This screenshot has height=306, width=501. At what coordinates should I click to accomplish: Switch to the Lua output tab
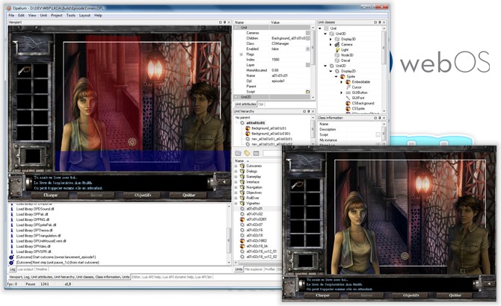pos(25,269)
